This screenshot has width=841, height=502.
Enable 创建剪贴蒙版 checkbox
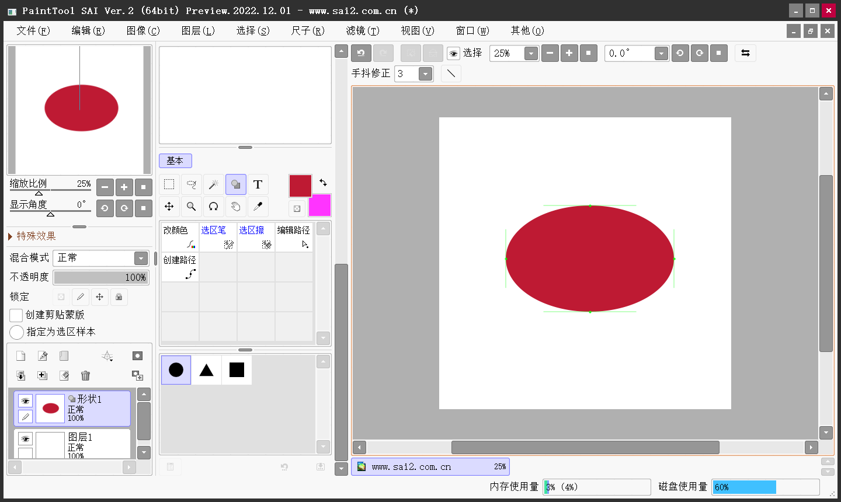point(16,315)
